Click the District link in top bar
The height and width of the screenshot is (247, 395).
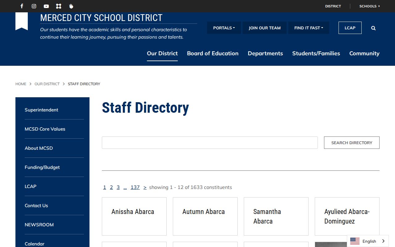pyautogui.click(x=333, y=6)
